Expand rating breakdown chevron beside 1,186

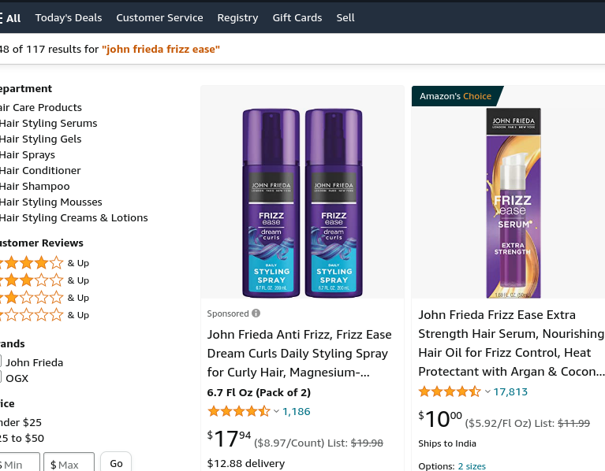coord(276,411)
